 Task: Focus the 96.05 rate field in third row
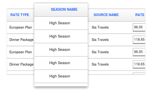click(x=139, y=52)
